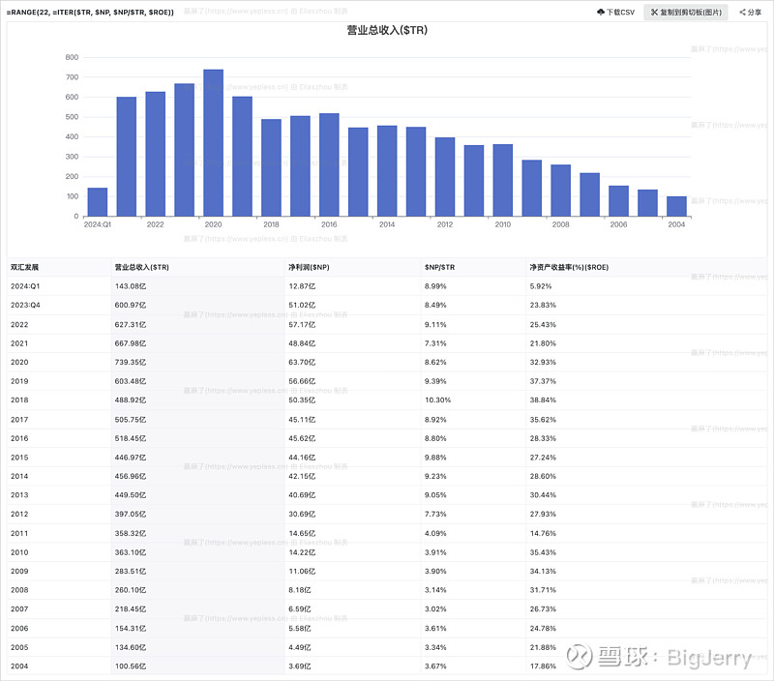Click ROE cell 35.43%

543,552
